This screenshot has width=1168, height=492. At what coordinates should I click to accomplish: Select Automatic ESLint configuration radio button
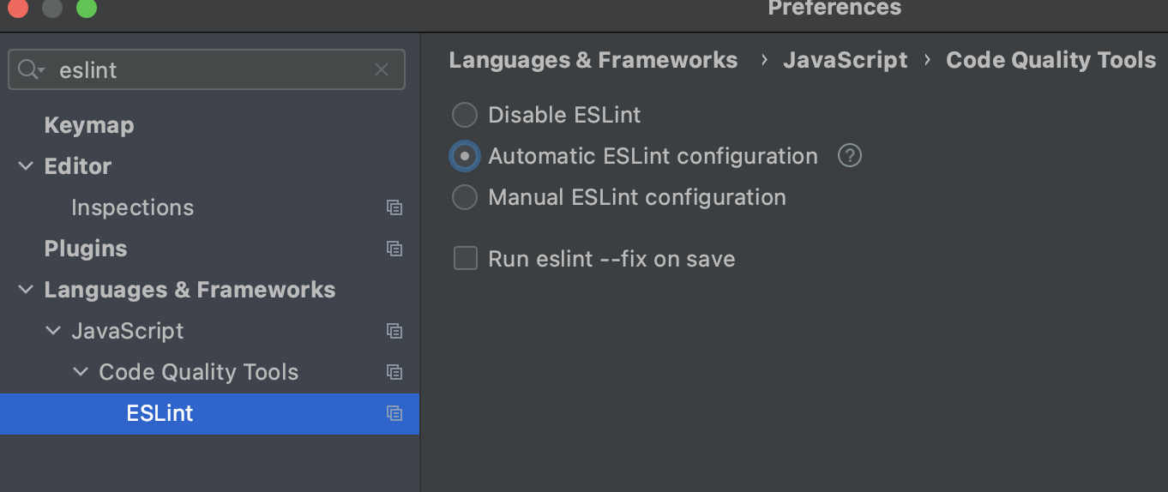click(464, 156)
